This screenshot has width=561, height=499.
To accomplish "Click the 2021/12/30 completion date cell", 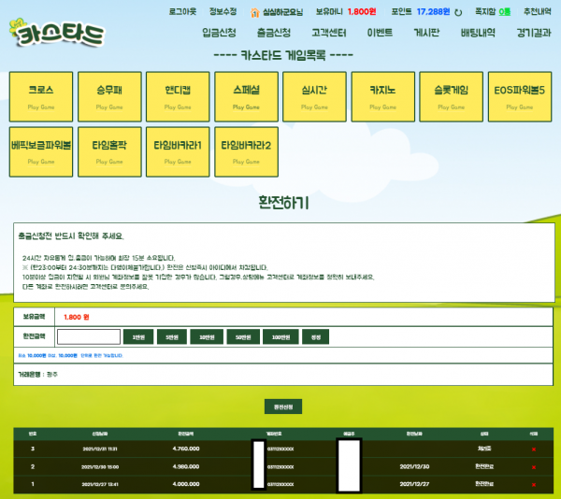I will (414, 466).
